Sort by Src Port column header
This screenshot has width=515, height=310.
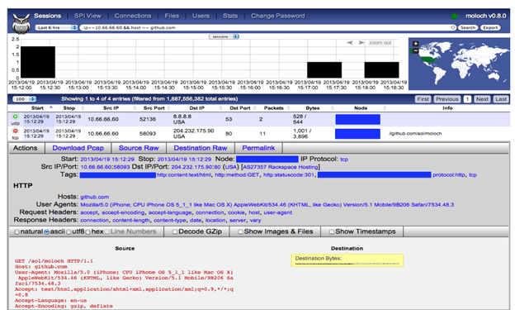coord(154,108)
